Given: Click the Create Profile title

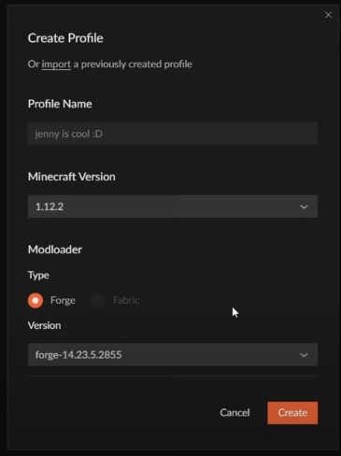Looking at the screenshot, I should (65, 38).
